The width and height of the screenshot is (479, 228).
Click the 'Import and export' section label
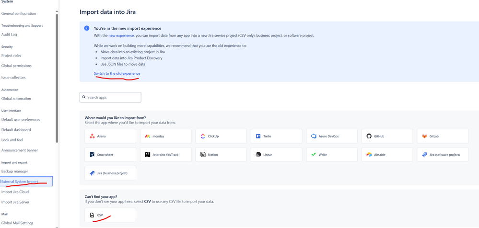click(14, 163)
